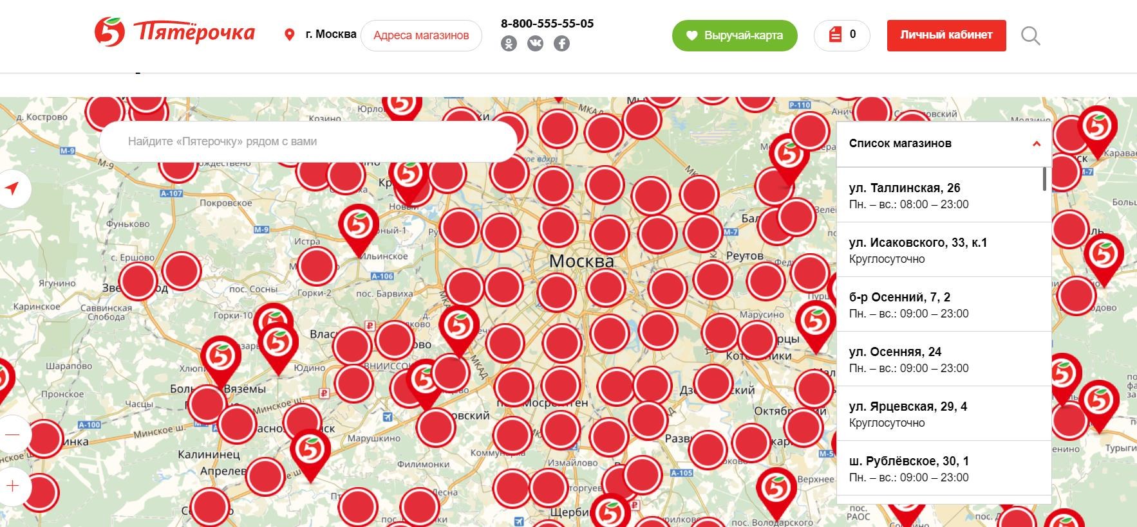Select store ш. Рублёвское, 30, 1
The height and width of the screenshot is (527, 1137).
coord(944,469)
